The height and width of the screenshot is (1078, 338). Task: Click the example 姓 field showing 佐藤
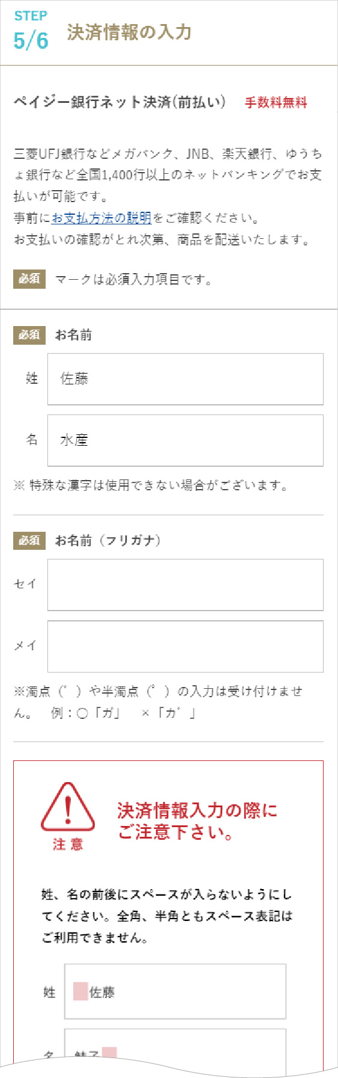click(x=175, y=992)
